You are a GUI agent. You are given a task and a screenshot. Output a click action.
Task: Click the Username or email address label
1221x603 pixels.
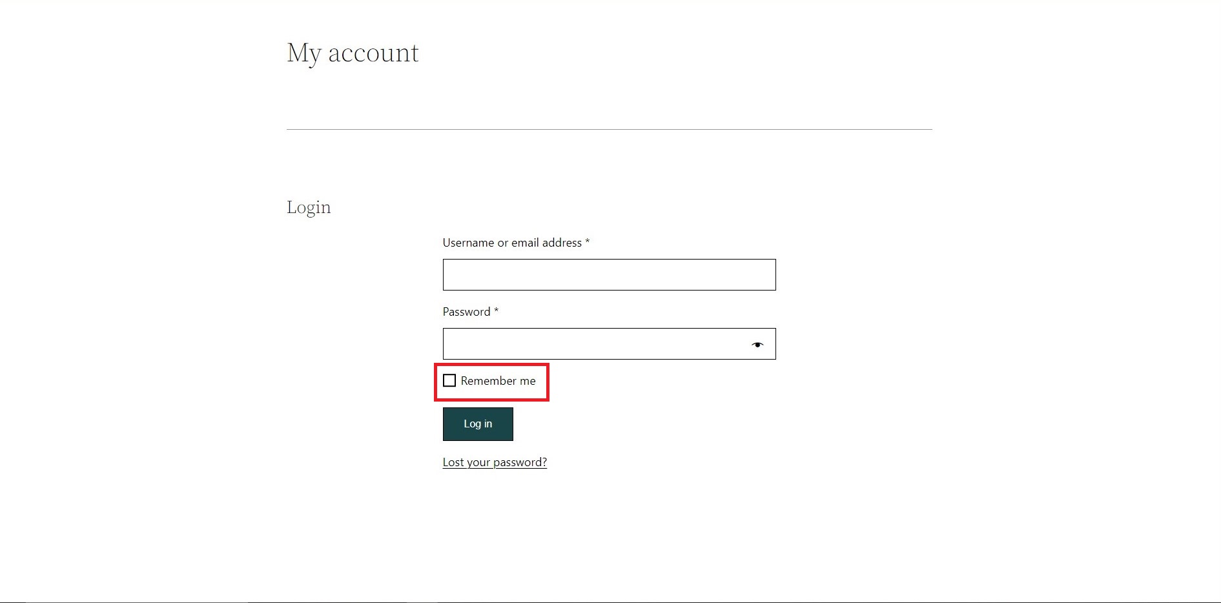tap(512, 242)
